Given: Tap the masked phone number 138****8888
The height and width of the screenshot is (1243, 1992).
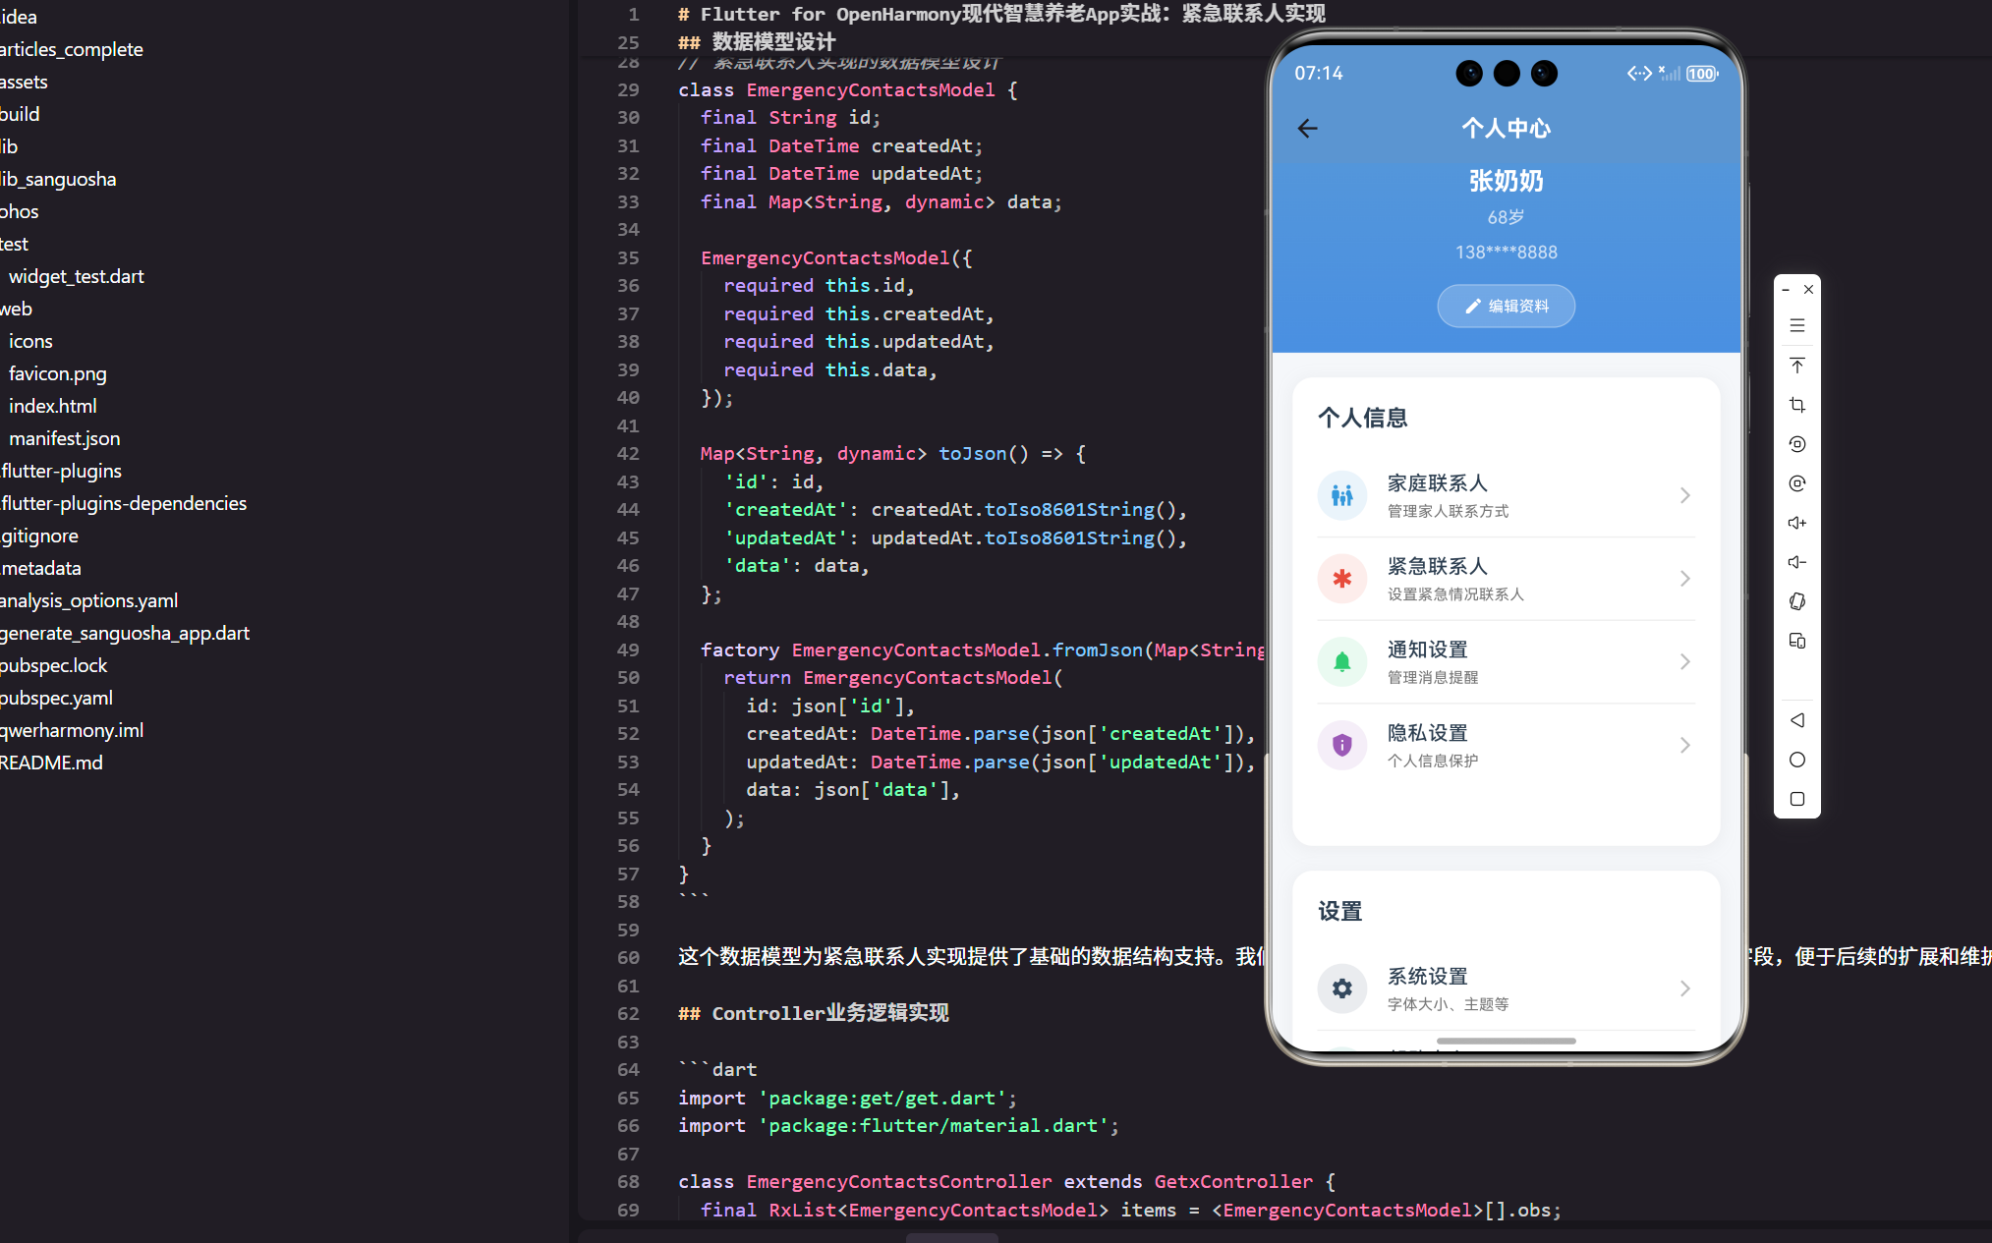Looking at the screenshot, I should pos(1506,253).
